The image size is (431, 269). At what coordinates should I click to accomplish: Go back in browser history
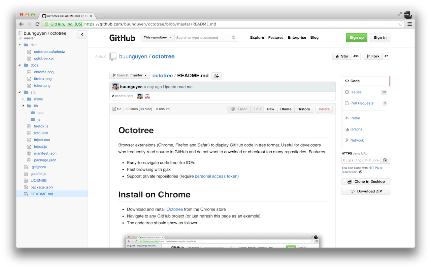point(22,24)
